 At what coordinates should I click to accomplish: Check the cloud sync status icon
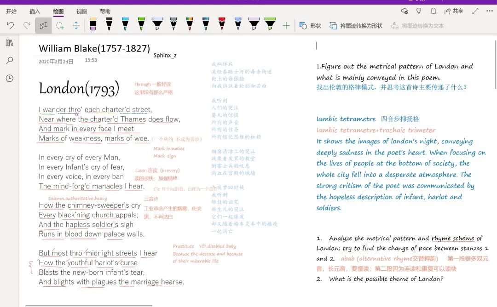pyautogui.click(x=405, y=11)
